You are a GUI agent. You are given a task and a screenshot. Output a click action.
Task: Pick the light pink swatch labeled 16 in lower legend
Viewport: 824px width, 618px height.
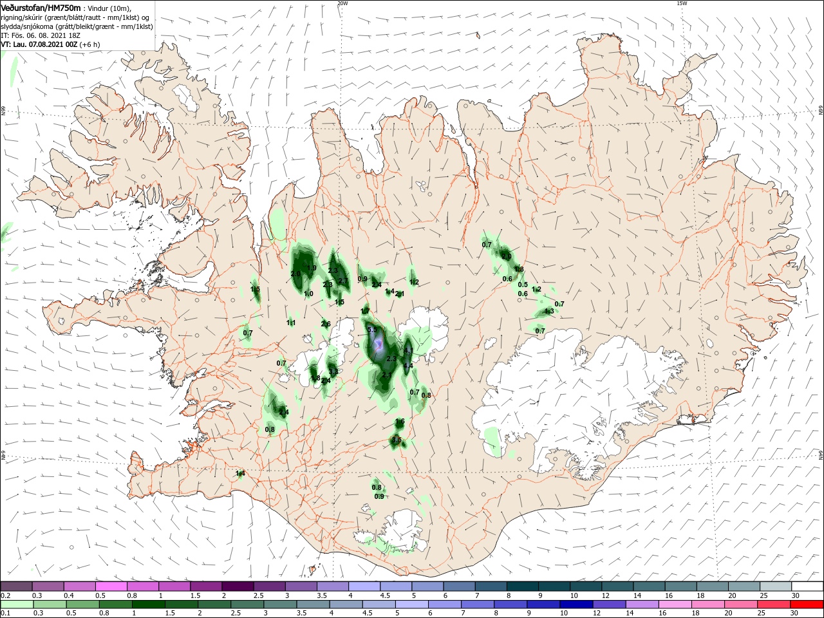(x=675, y=604)
